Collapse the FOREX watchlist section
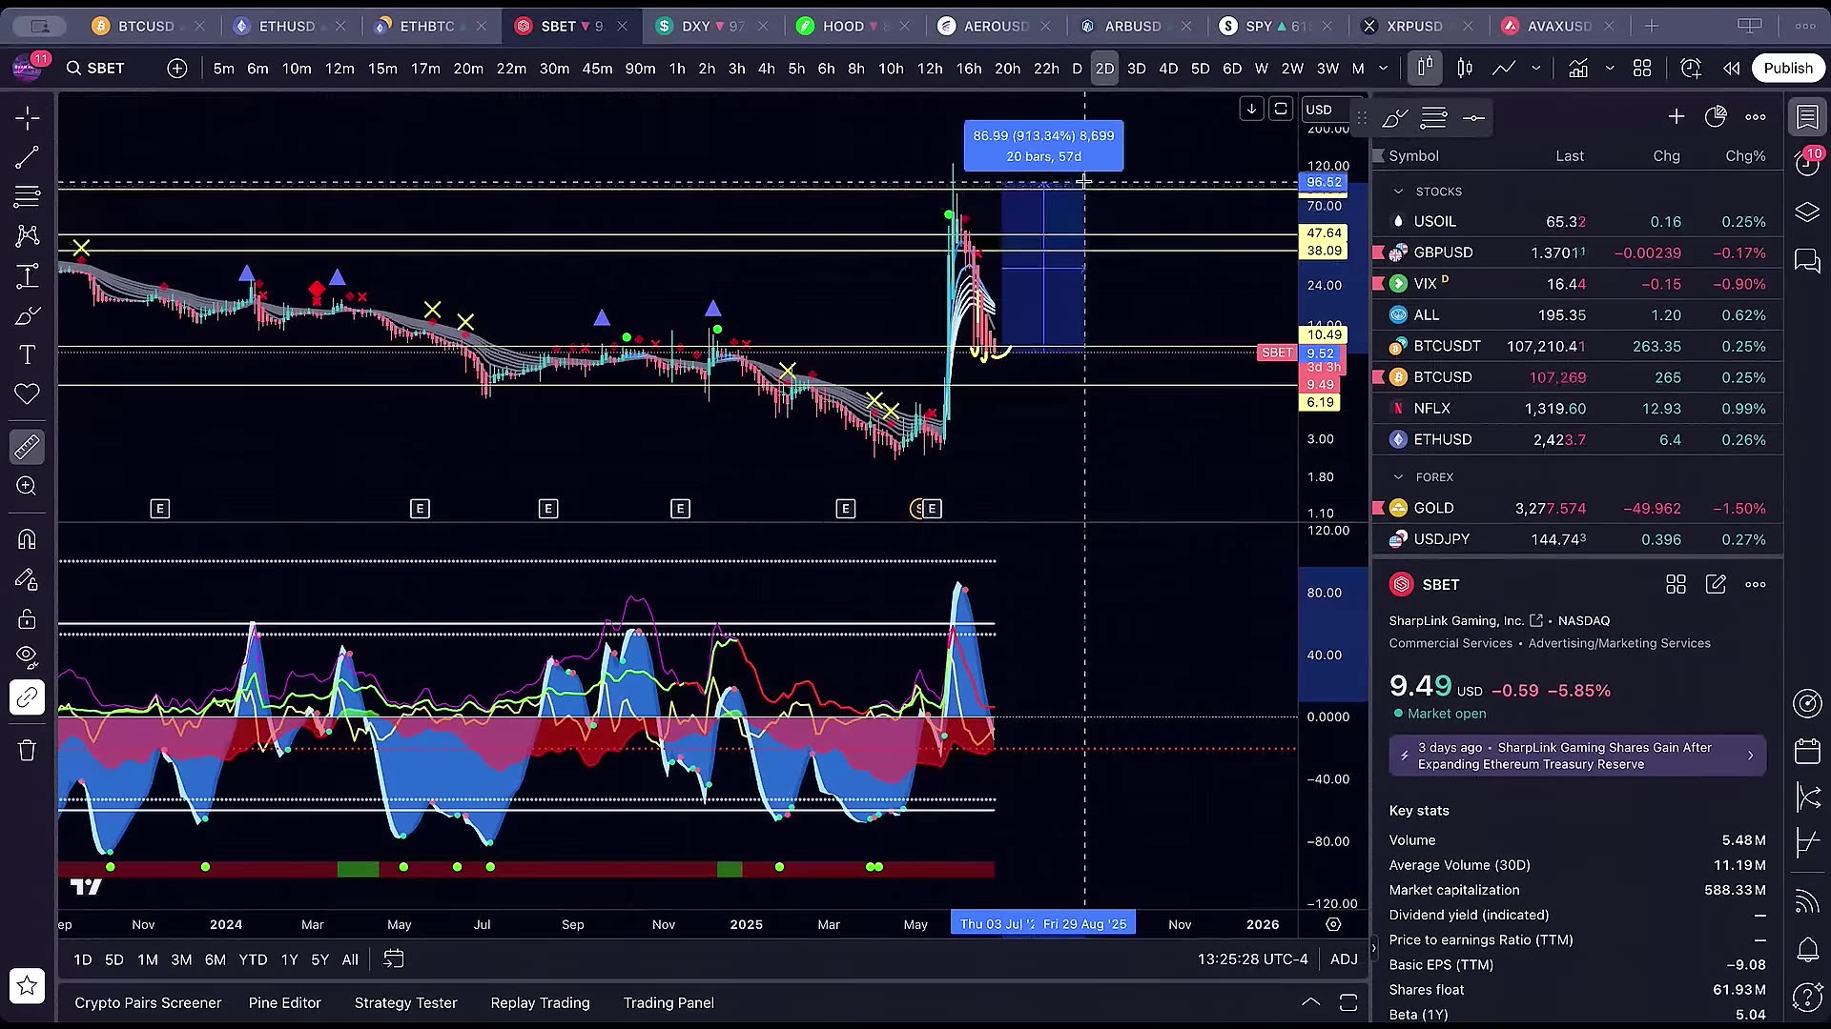This screenshot has width=1831, height=1029. pyautogui.click(x=1398, y=477)
